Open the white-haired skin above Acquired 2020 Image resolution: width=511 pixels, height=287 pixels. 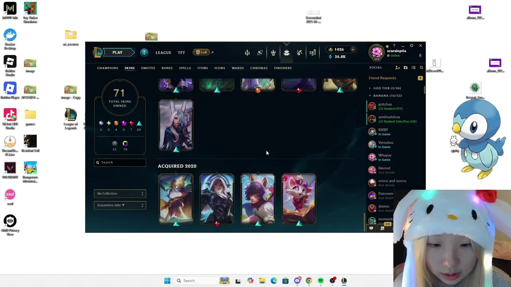pos(176,125)
